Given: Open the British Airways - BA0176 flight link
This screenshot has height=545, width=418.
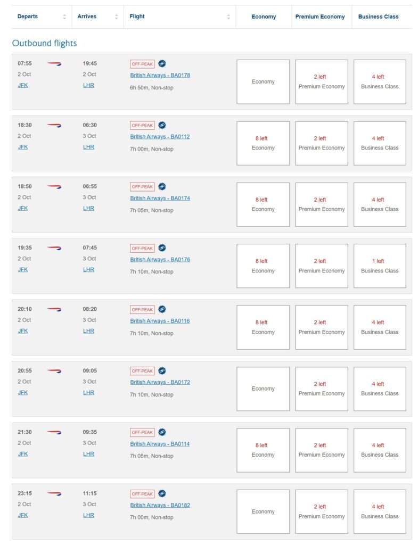Looking at the screenshot, I should [160, 259].
